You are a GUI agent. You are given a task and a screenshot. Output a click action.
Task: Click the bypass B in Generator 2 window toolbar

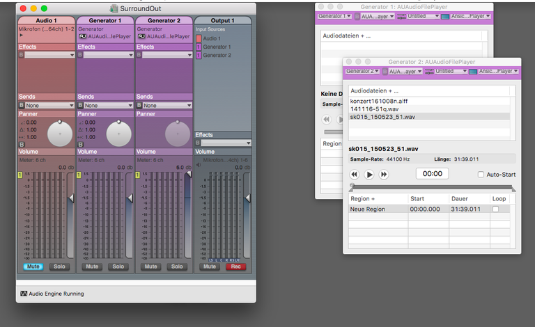coord(385,72)
